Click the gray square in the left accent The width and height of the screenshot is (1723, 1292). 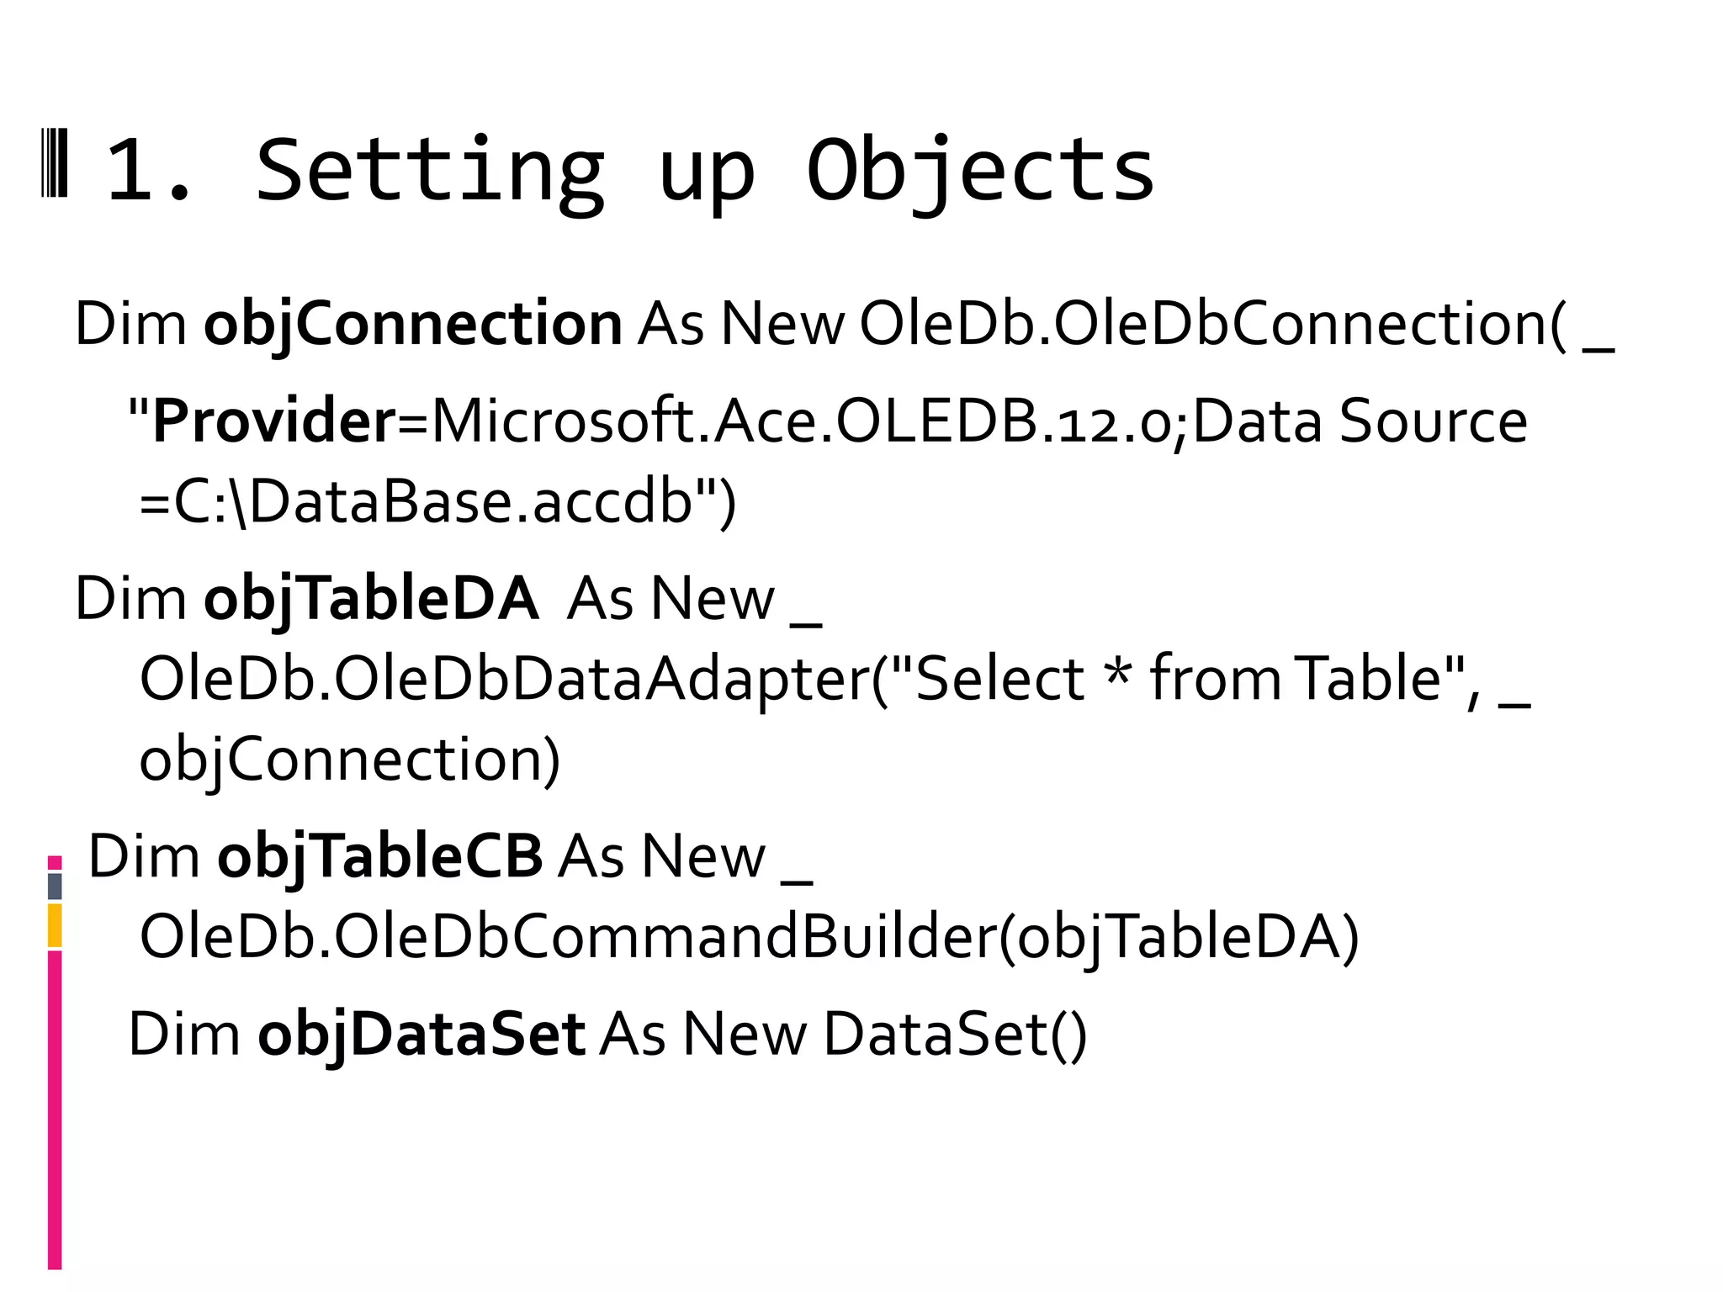(55, 886)
